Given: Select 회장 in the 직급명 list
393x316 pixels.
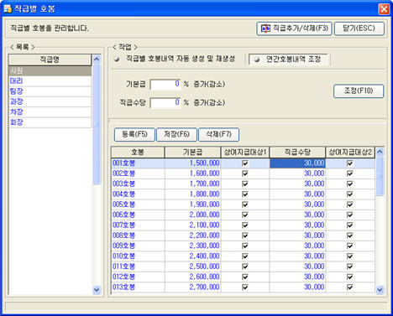Looking at the screenshot, I should pyautogui.click(x=50, y=122).
